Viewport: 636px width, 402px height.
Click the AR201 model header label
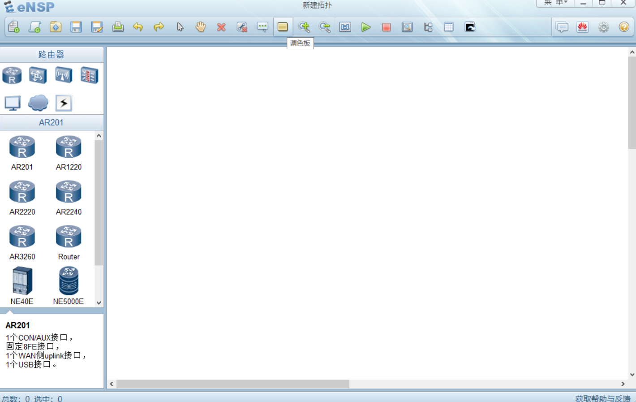click(52, 122)
